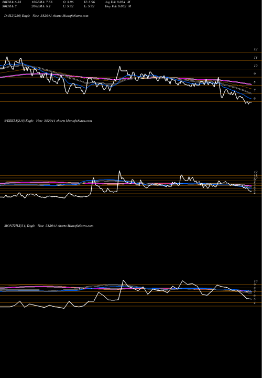Click axis label 12 on weekly chart
262x378 pixels.
(x=256, y=172)
